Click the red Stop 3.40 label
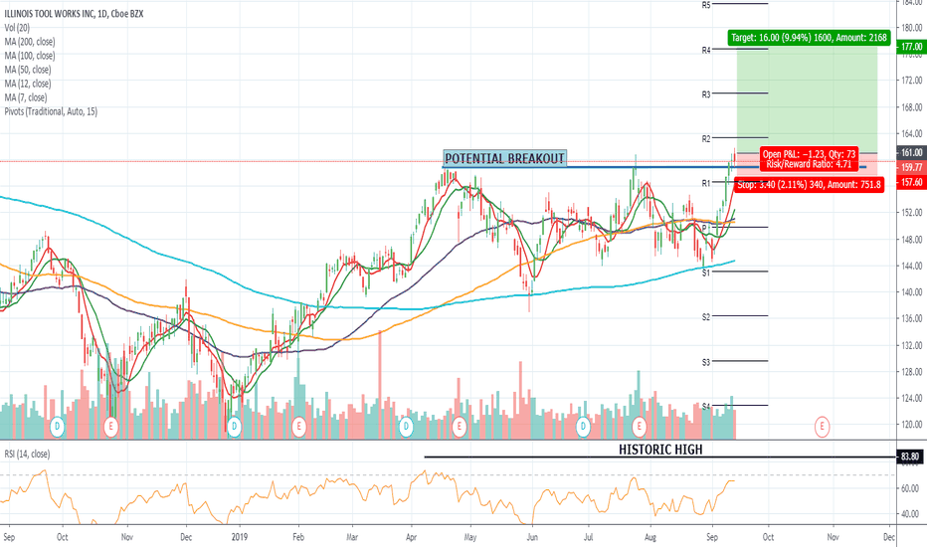Viewport: 927px width, 547px height. (x=809, y=185)
